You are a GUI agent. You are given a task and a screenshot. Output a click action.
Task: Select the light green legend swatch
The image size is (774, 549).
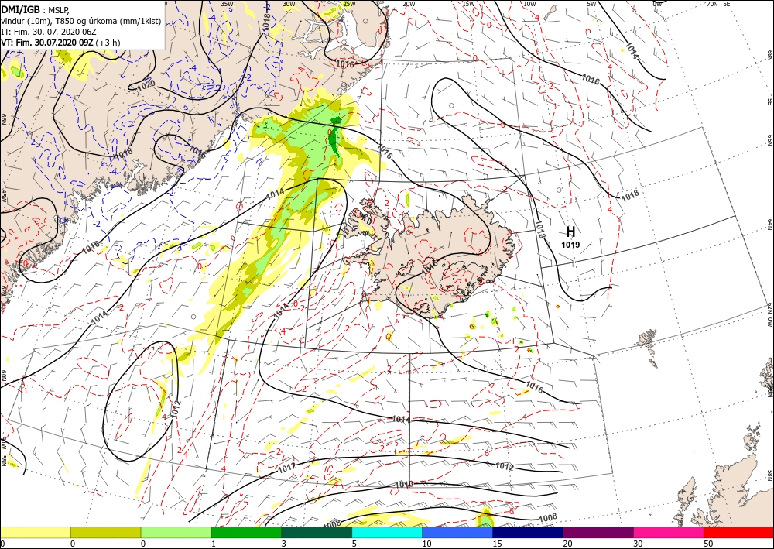176,532
